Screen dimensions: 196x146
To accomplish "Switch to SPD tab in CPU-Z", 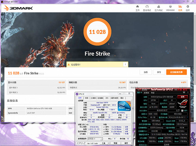I will point(107,98).
